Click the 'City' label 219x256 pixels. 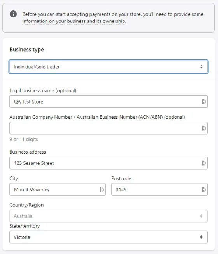(x=14, y=178)
